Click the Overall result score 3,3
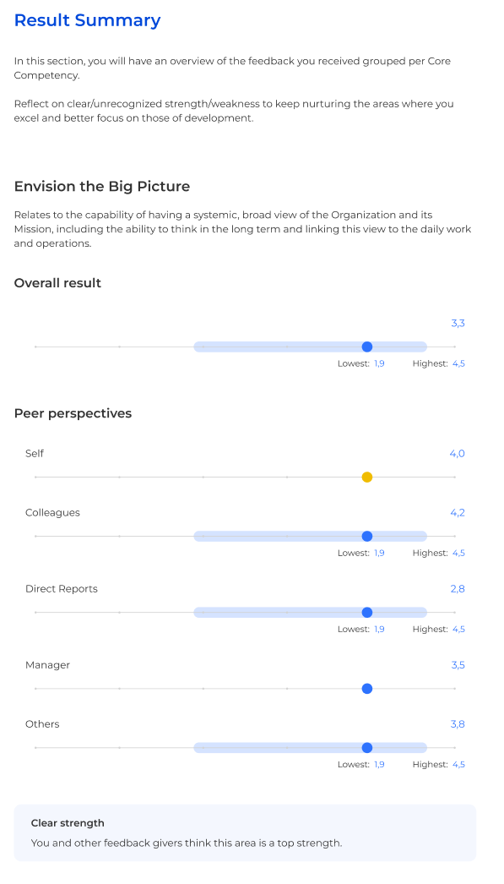Image resolution: width=504 pixels, height=884 pixels. [x=458, y=324]
